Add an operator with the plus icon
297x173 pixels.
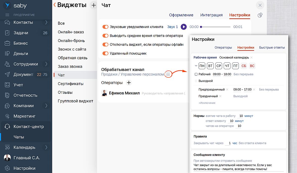pos(129,83)
